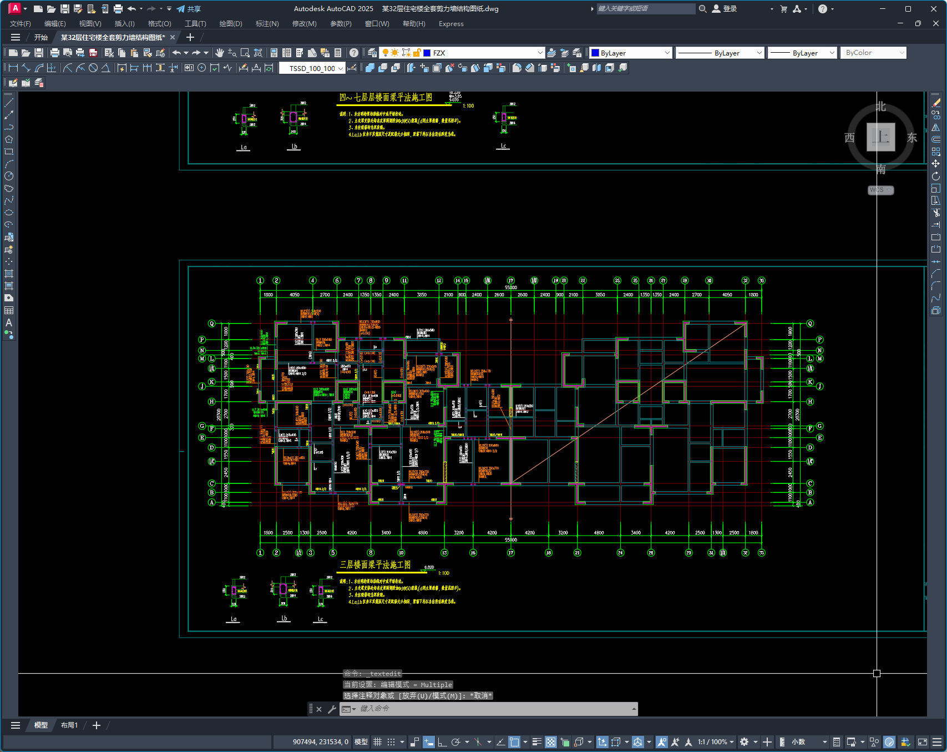Select the Diameter dimension tool
This screenshot has height=752, width=947.
[93, 68]
